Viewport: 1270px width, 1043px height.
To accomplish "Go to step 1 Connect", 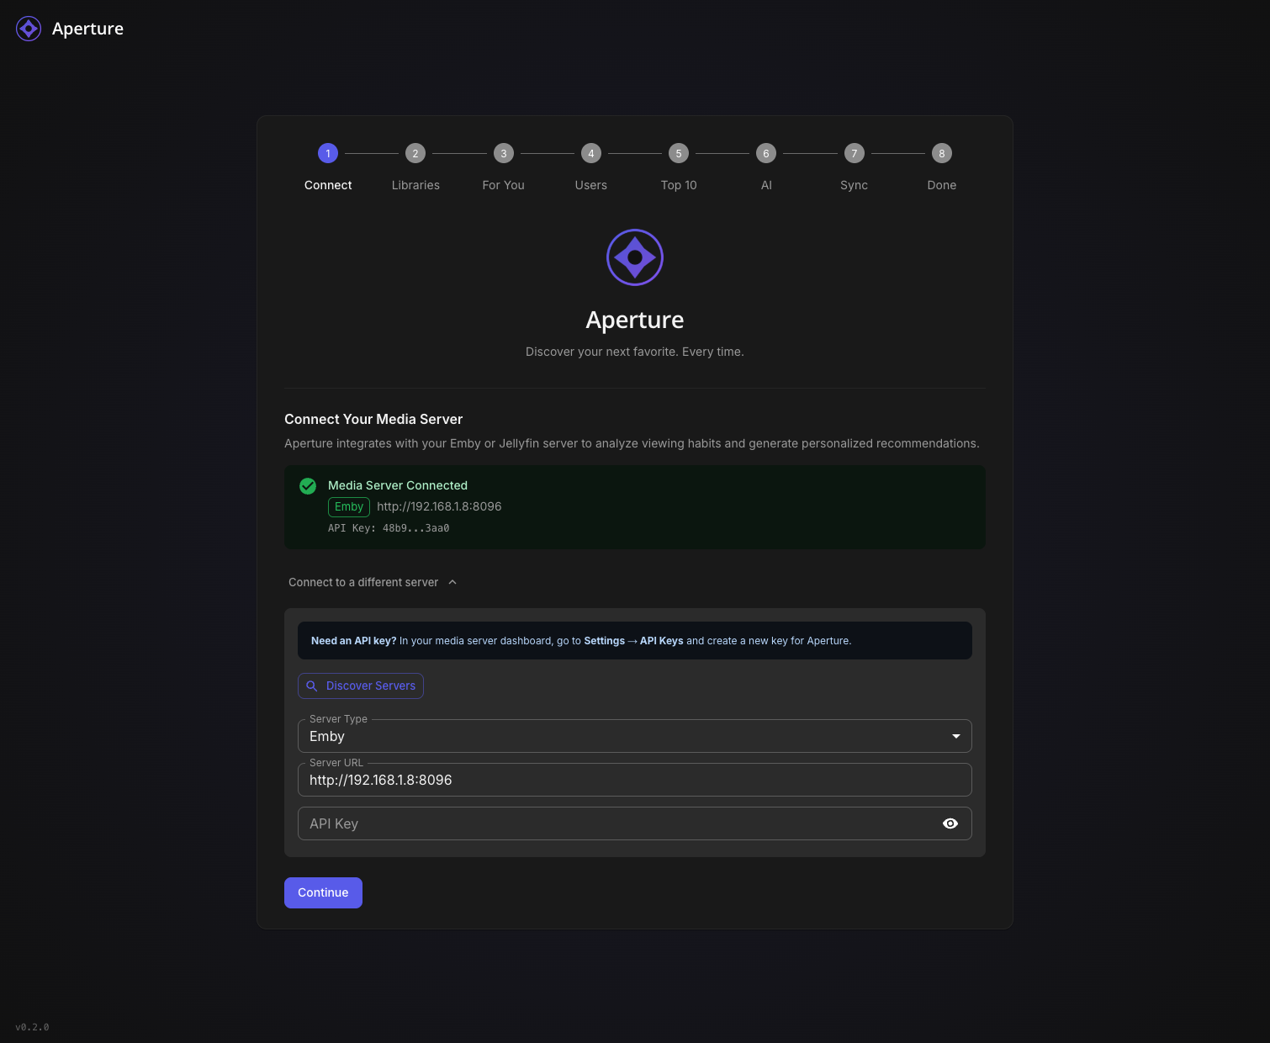I will point(328,167).
